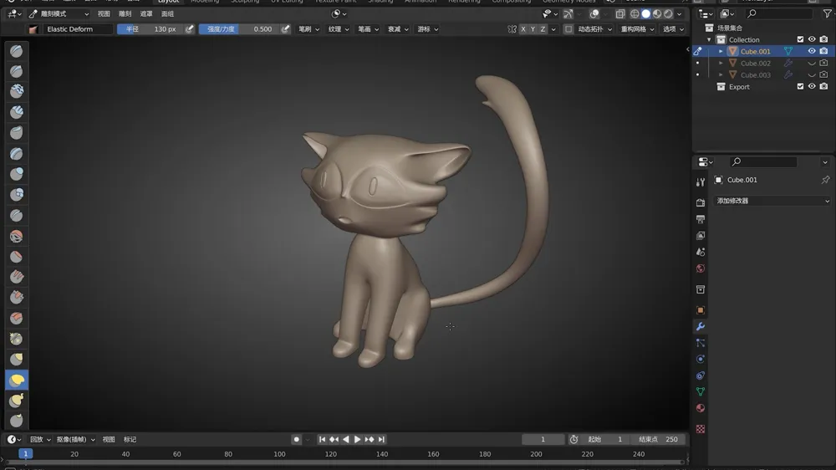836x470 pixels.
Task: Open the 遮罩 header menu
Action: point(146,14)
